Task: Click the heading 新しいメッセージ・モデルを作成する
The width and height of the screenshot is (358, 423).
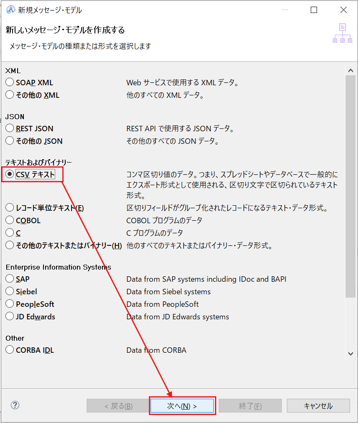Action: [x=65, y=30]
